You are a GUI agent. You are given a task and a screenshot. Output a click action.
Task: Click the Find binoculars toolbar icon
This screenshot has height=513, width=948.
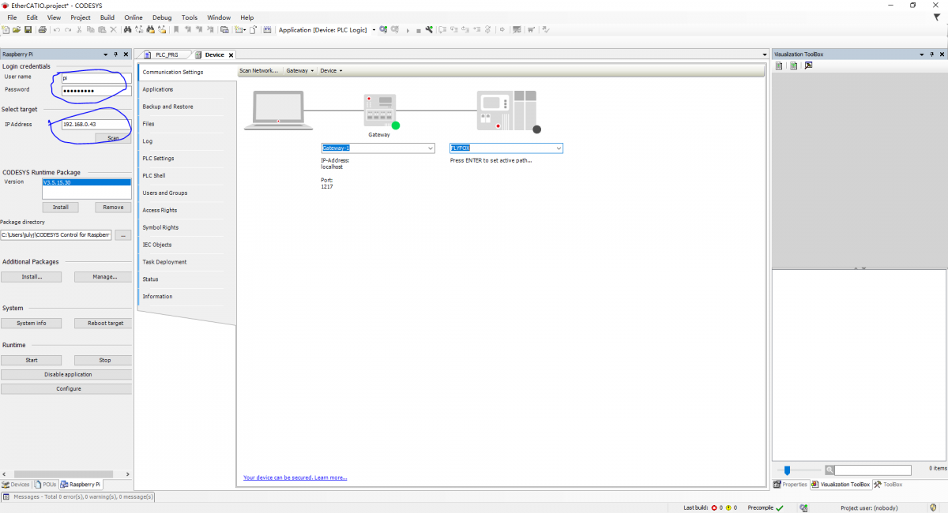(x=126, y=30)
